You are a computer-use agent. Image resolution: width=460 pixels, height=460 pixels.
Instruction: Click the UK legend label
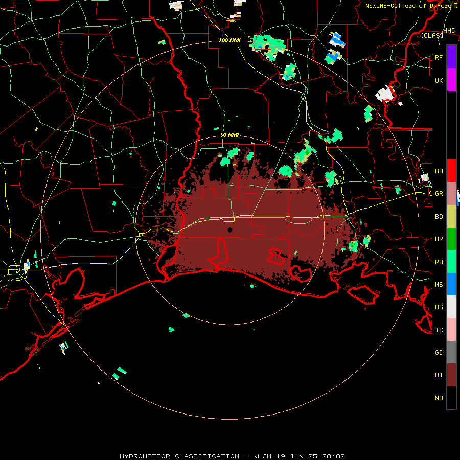[x=439, y=80]
